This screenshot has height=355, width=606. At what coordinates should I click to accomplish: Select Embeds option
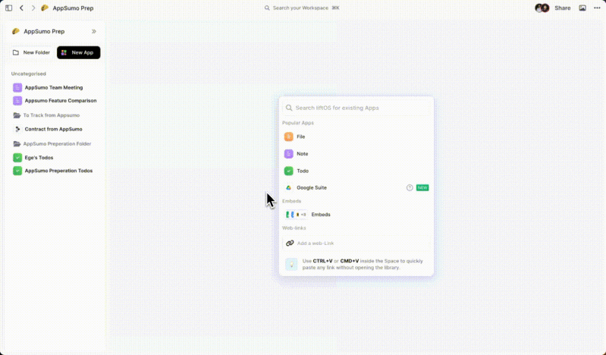pyautogui.click(x=356, y=214)
